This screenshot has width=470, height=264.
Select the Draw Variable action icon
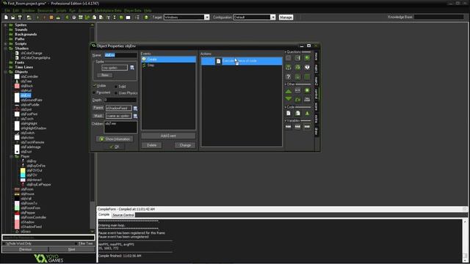point(307,127)
